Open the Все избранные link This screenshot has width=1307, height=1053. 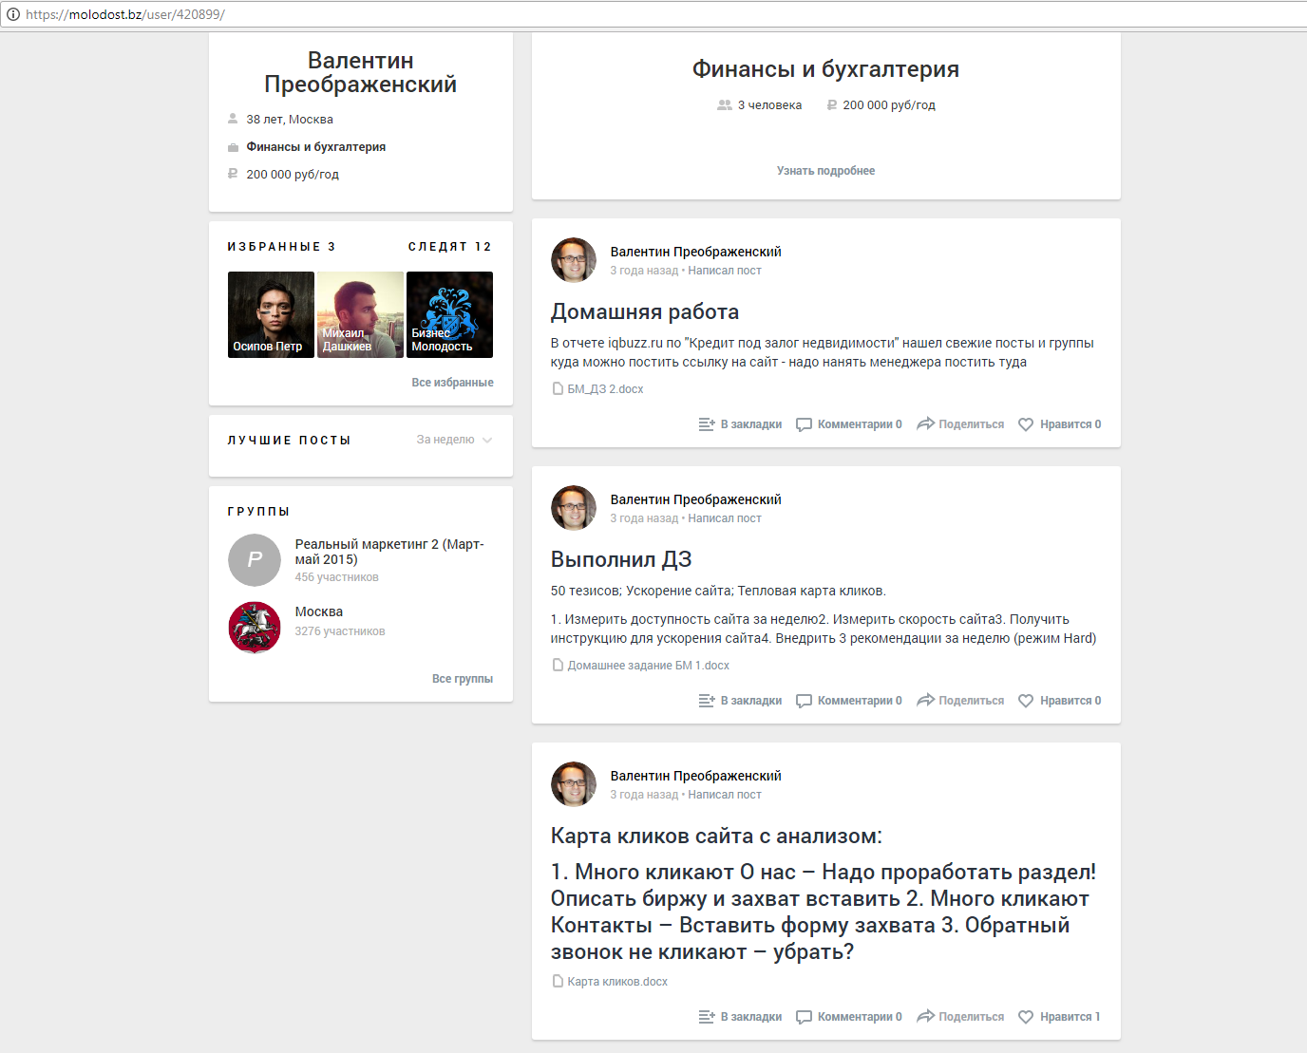tap(452, 383)
